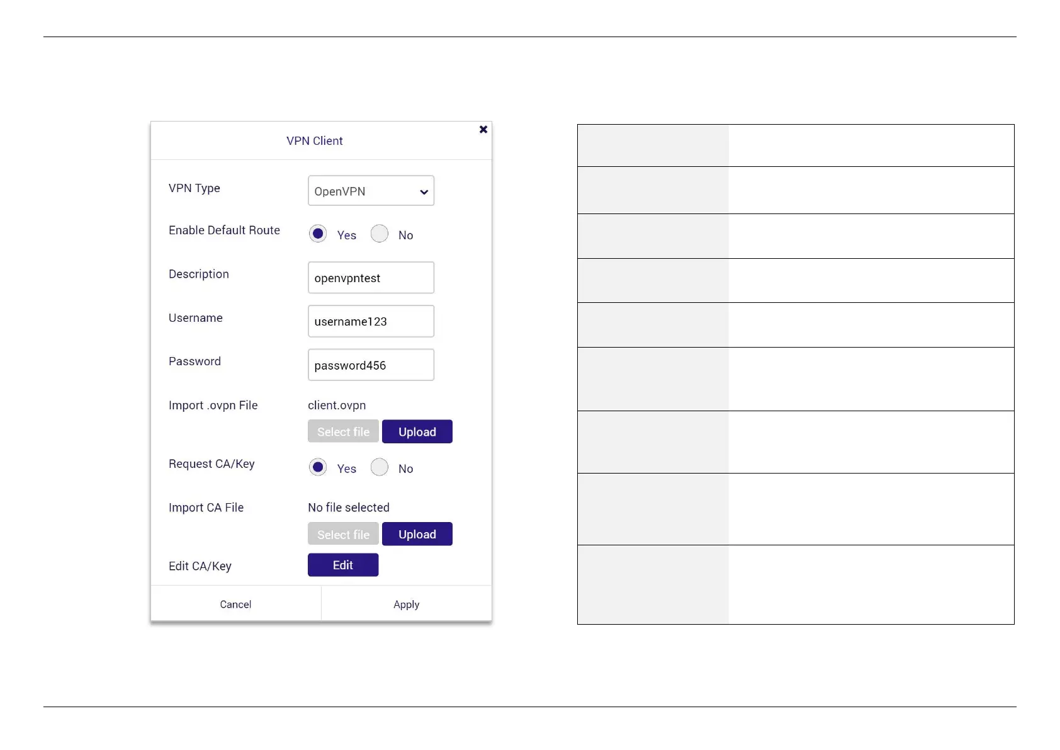
Task: Click the Import .ovpn File label
Action: tap(213, 406)
